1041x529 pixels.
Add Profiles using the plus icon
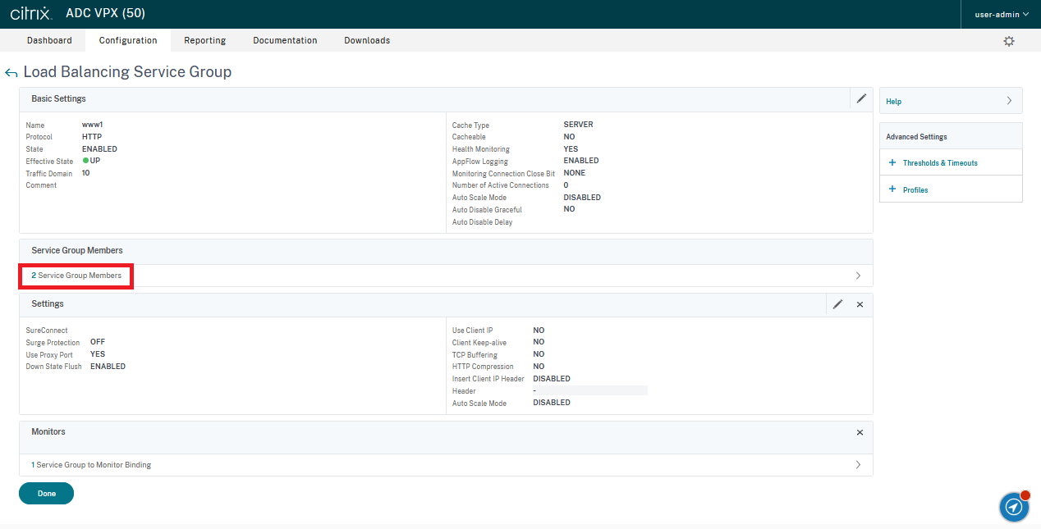[x=892, y=189]
